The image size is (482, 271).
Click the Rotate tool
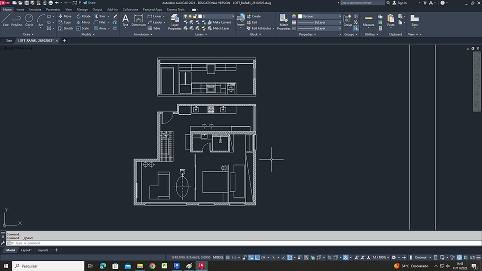tap(83, 16)
